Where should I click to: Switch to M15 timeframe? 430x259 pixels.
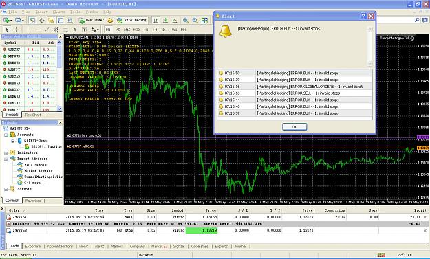coord(127,30)
